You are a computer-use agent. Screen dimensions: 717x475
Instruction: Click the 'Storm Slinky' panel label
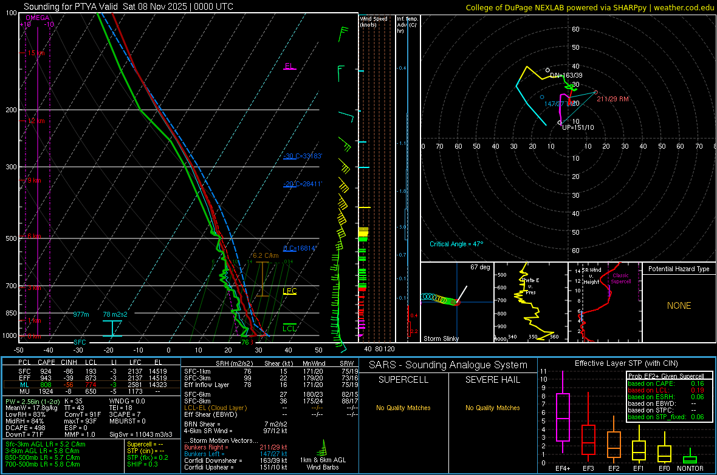coord(441,339)
